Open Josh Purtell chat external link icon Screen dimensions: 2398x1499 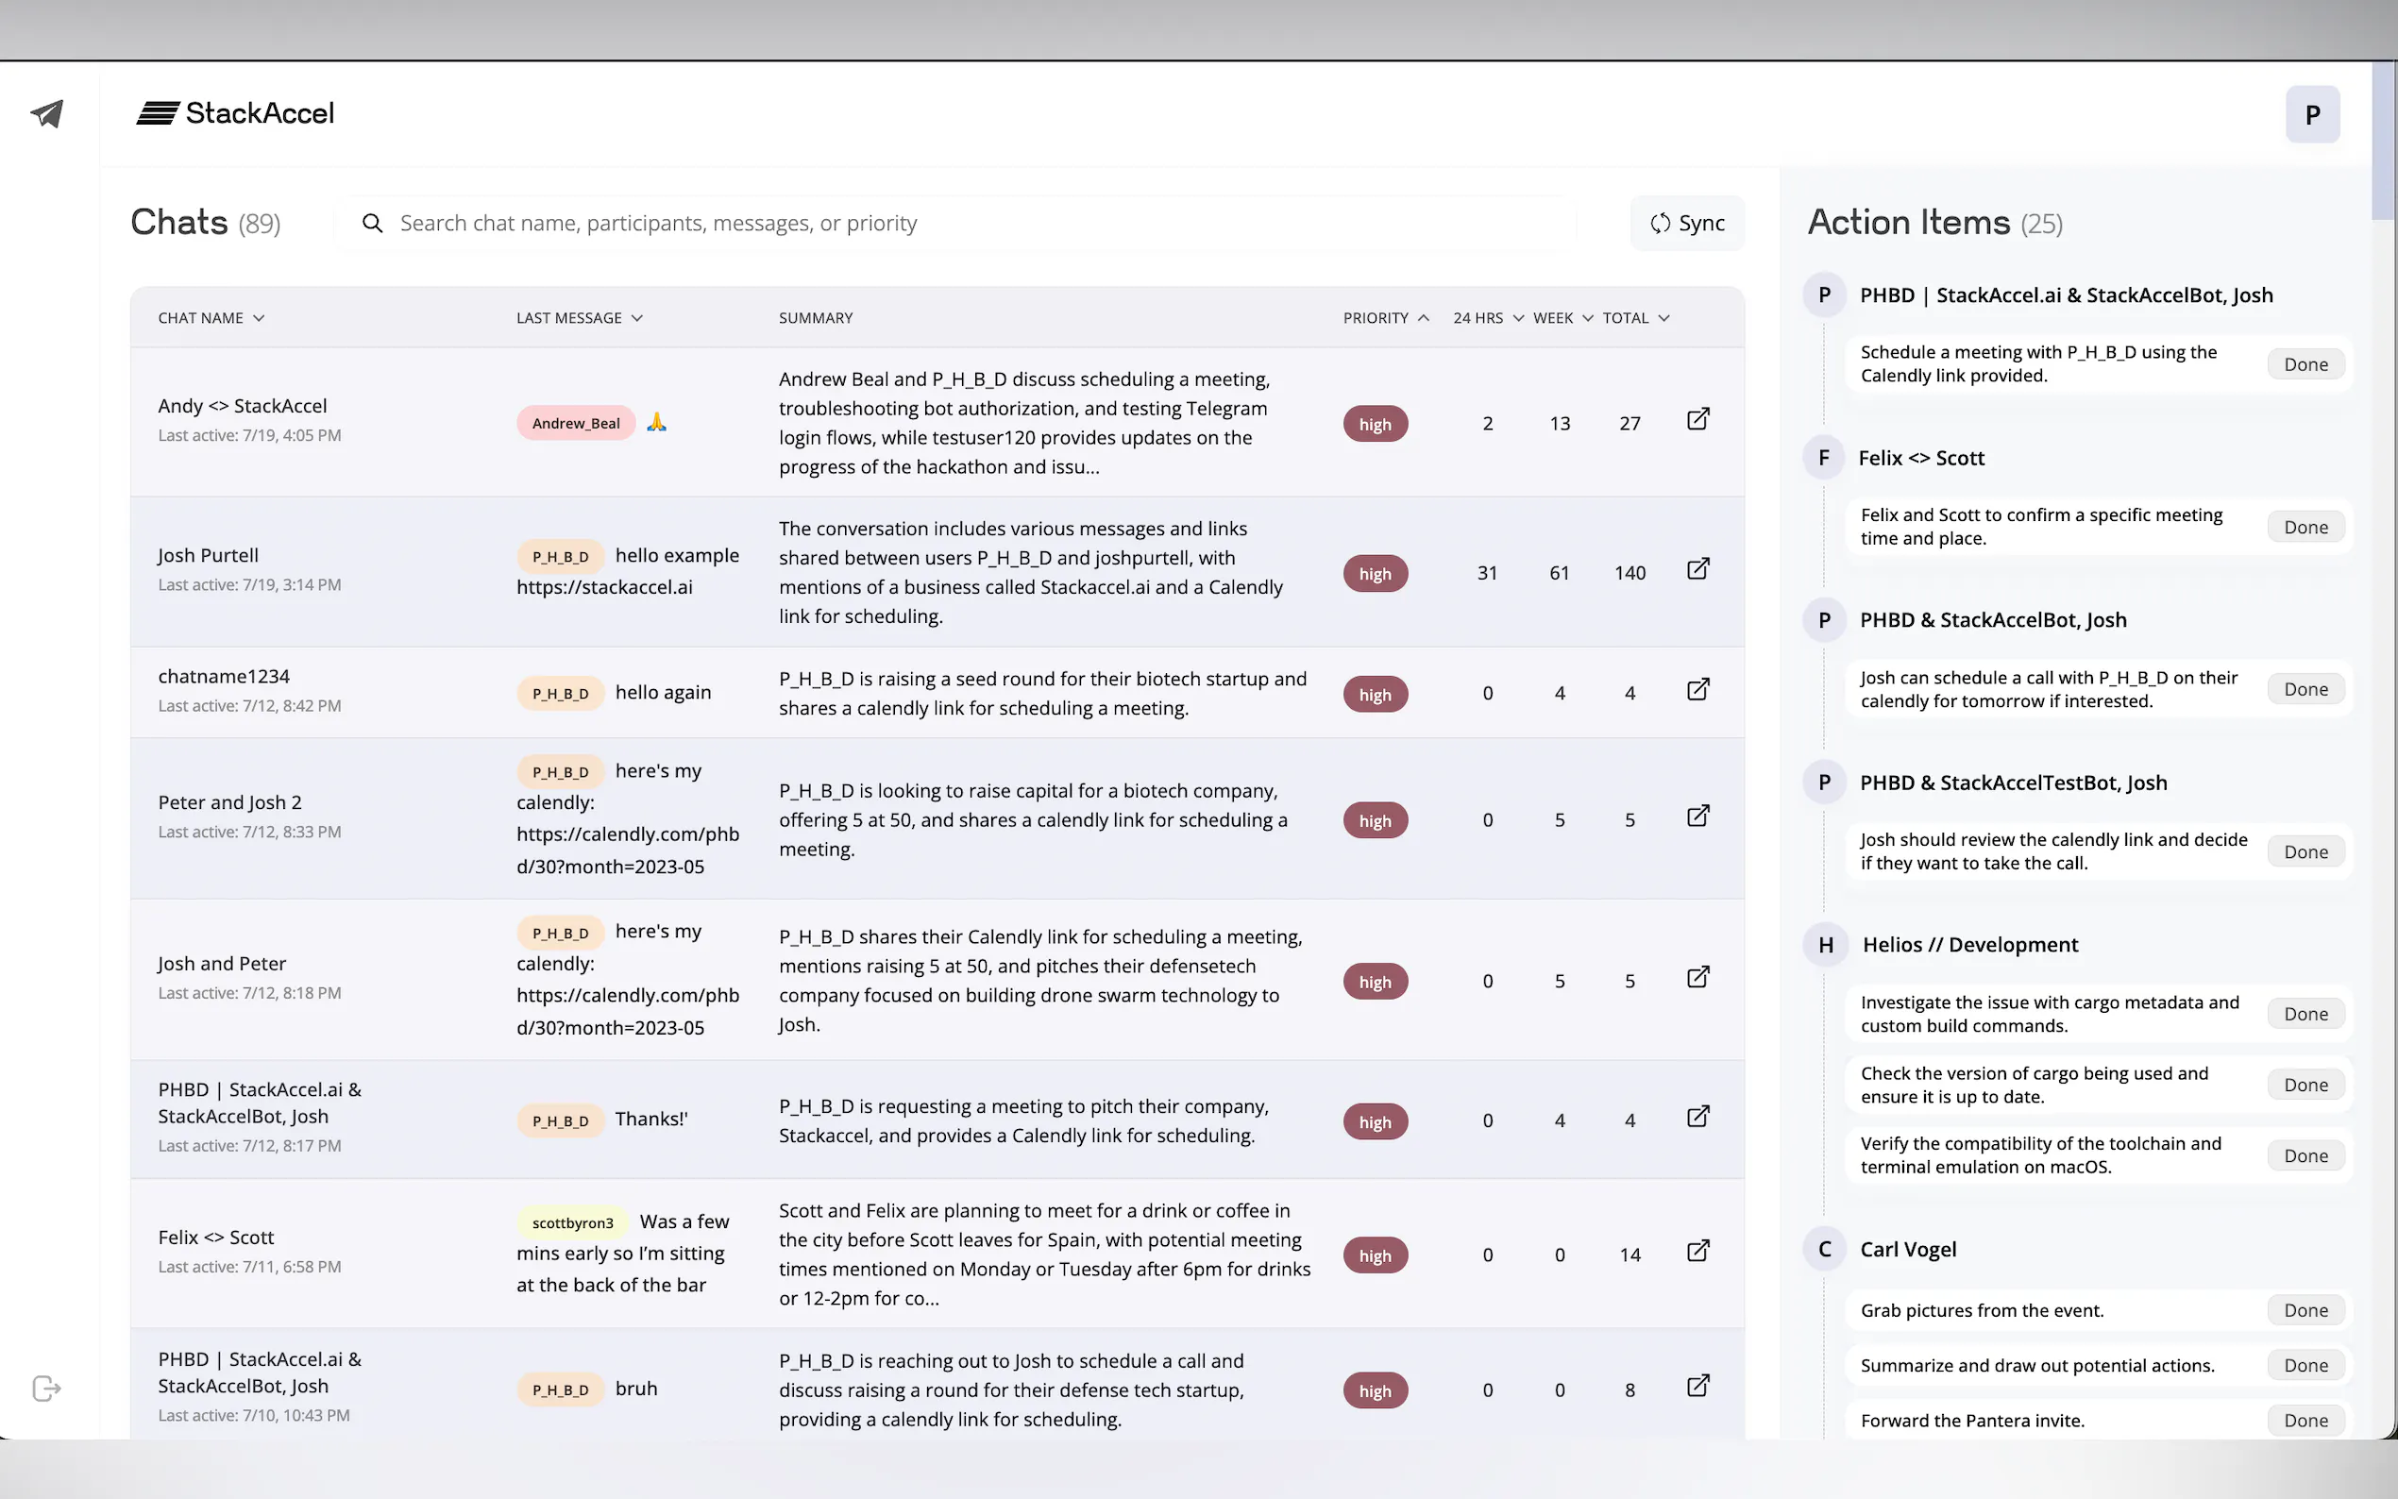click(1697, 569)
